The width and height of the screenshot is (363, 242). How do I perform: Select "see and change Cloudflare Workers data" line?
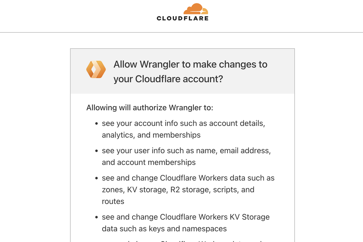click(188, 178)
